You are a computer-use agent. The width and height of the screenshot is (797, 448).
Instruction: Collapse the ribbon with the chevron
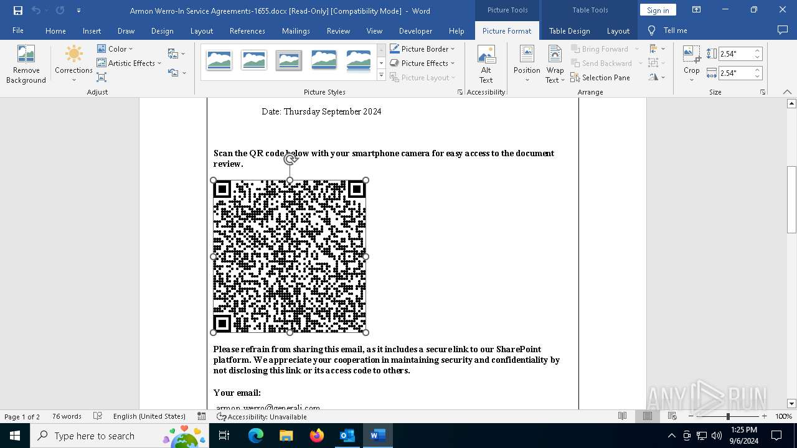[x=787, y=92]
